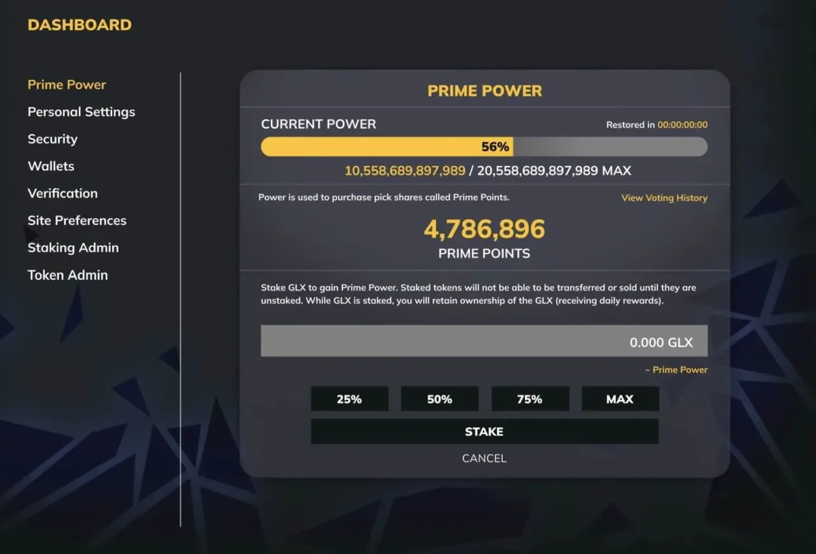Viewport: 816px width, 554px height.
Task: Select Verification in the sidebar
Action: point(62,193)
